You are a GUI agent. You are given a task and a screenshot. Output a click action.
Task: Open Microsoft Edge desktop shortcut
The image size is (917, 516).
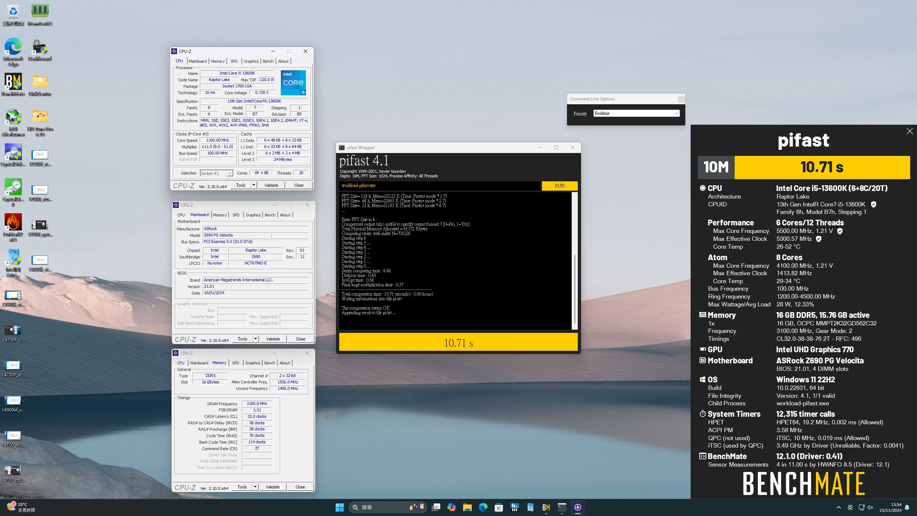[13, 52]
